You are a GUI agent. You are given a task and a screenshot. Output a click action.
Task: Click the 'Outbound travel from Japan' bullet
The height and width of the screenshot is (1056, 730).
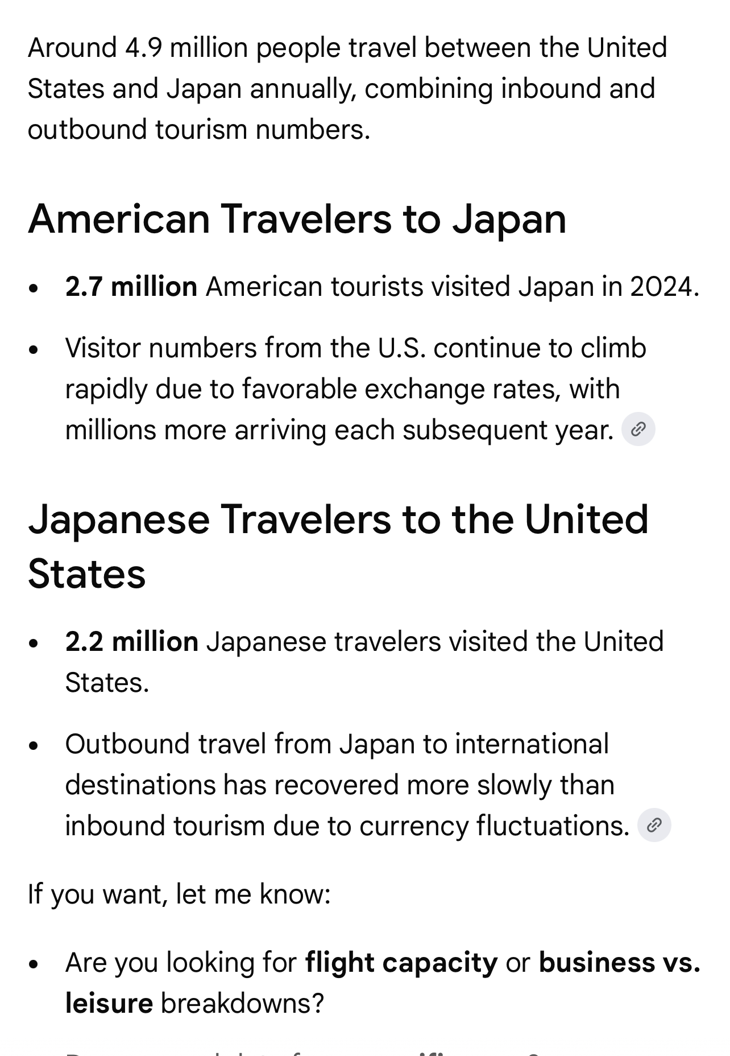[x=347, y=785]
